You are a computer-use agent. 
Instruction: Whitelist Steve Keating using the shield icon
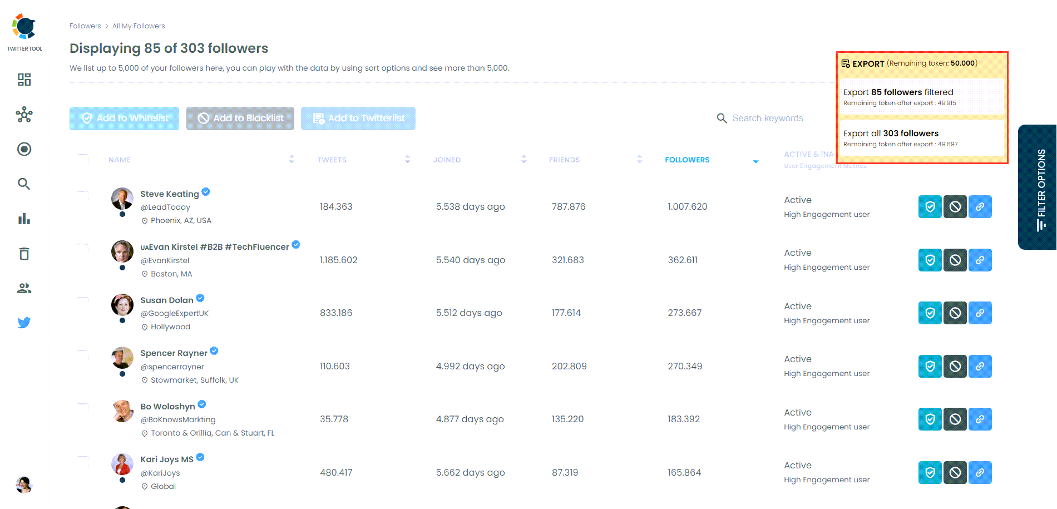(930, 206)
